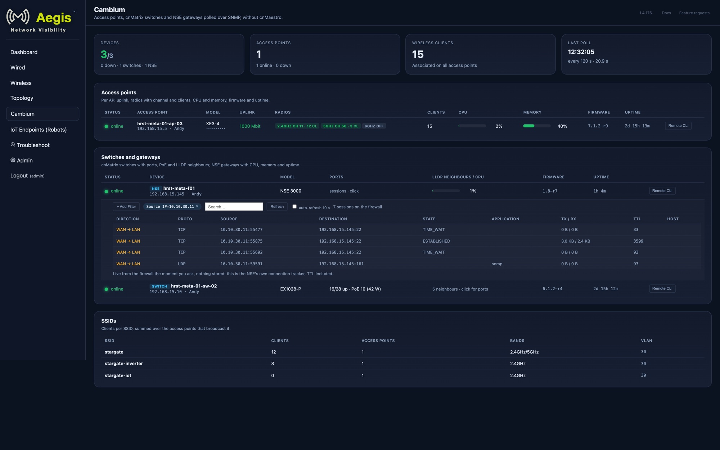Open Topology in sidebar
This screenshot has width=720, height=450.
pyautogui.click(x=22, y=98)
